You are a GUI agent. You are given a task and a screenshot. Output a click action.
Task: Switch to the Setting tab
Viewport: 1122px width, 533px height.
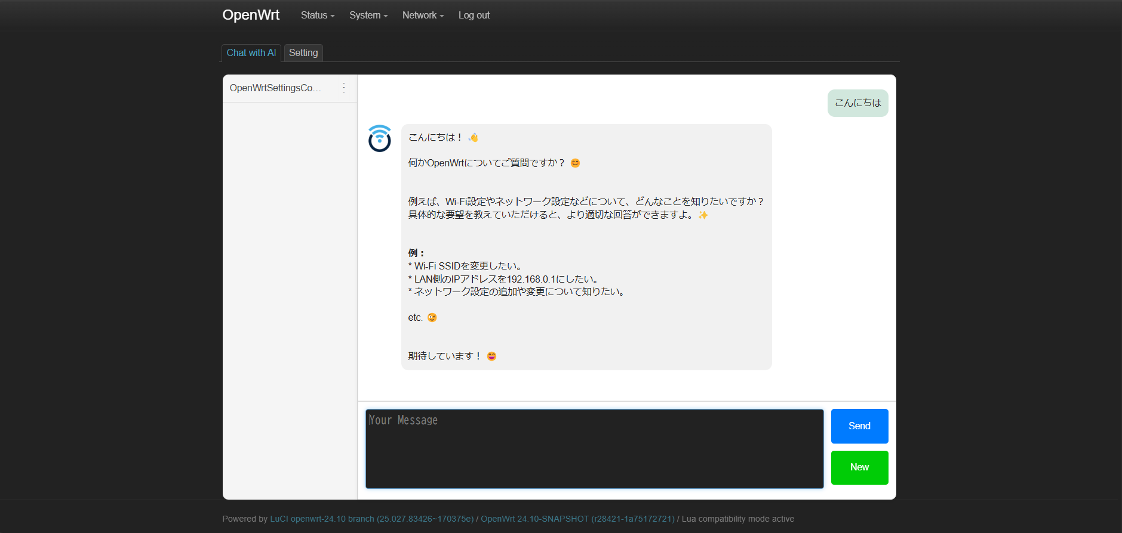303,53
